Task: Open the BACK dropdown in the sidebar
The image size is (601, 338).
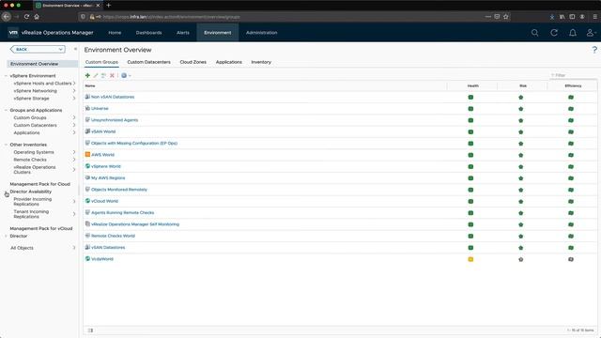Action: (38, 49)
